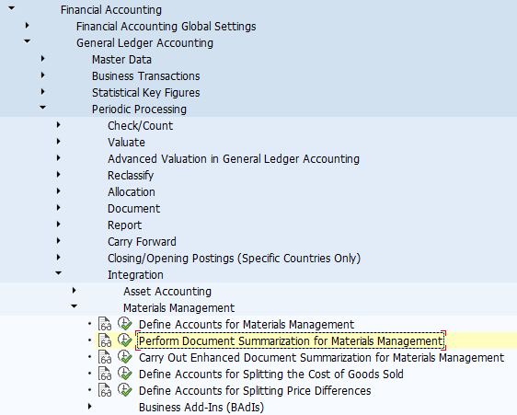Expand the Check/Count arrow
The width and height of the screenshot is (517, 415).
pos(59,125)
